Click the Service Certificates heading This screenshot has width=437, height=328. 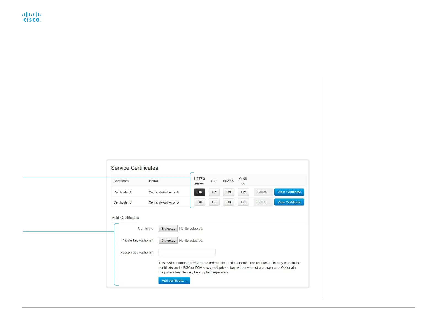pos(135,168)
